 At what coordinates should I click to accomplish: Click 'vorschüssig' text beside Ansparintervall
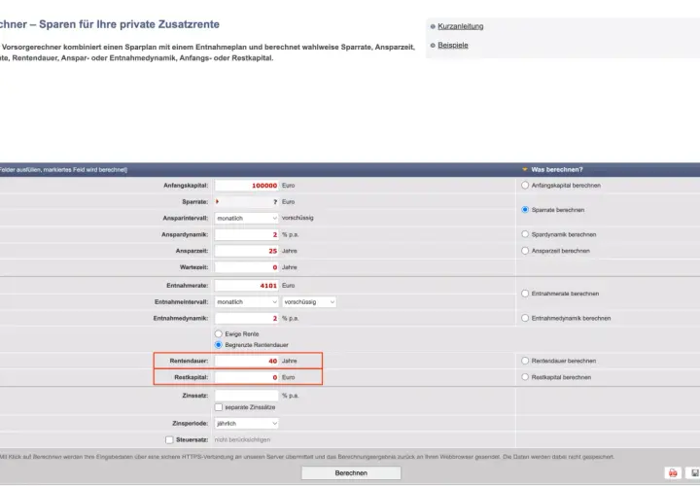pos(297,218)
